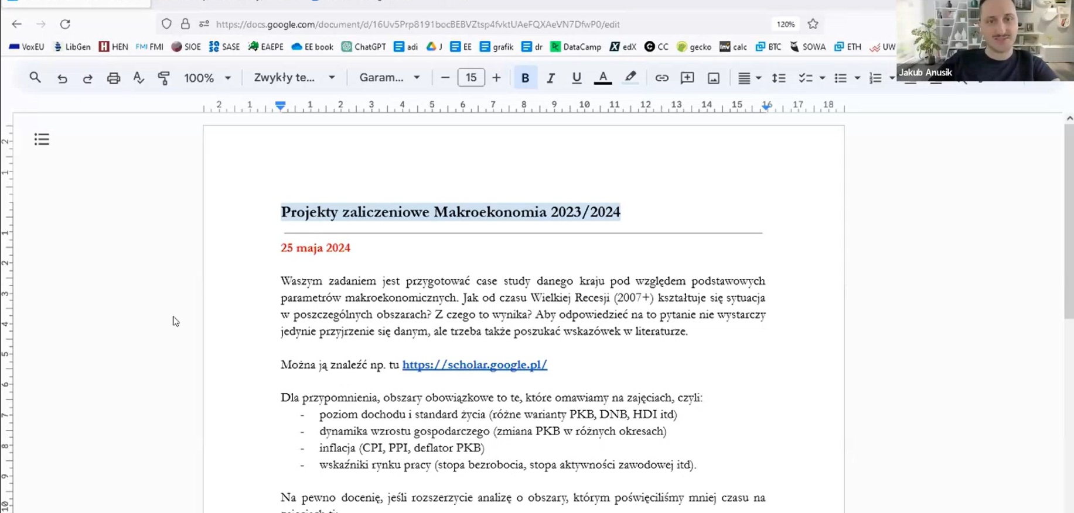Open the 100% zoom dropdown
The image size is (1074, 513).
(207, 78)
